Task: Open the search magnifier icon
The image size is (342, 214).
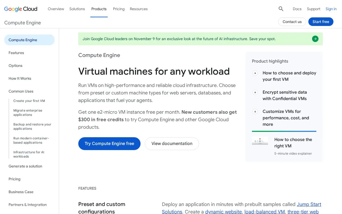Action: (281, 9)
